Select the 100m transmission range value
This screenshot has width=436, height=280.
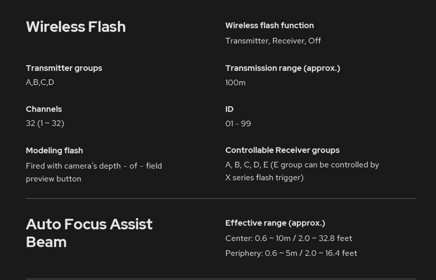pos(235,83)
